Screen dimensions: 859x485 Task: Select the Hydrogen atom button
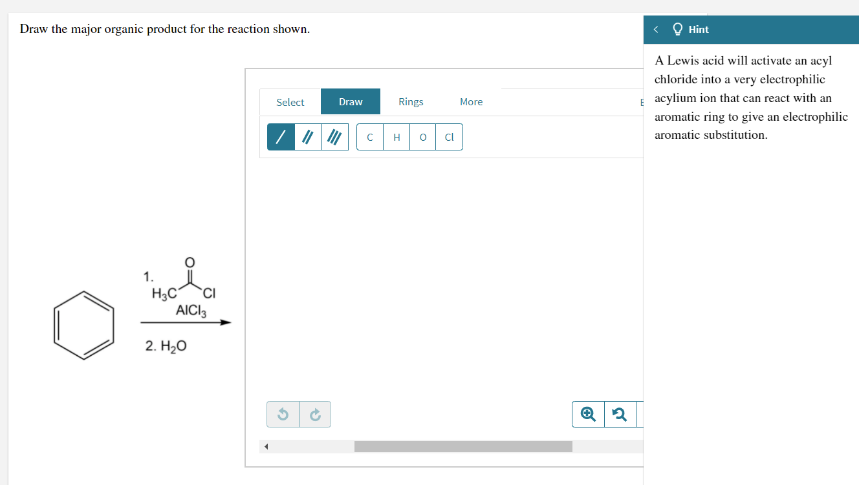click(397, 136)
